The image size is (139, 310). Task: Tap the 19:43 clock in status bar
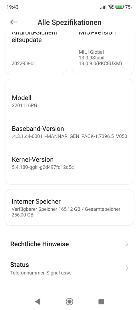click(12, 7)
